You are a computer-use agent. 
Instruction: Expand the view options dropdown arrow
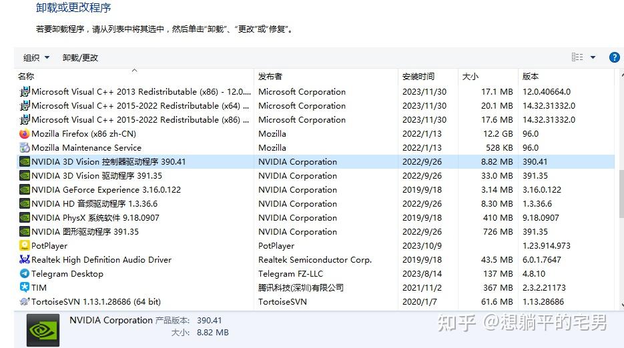[593, 57]
